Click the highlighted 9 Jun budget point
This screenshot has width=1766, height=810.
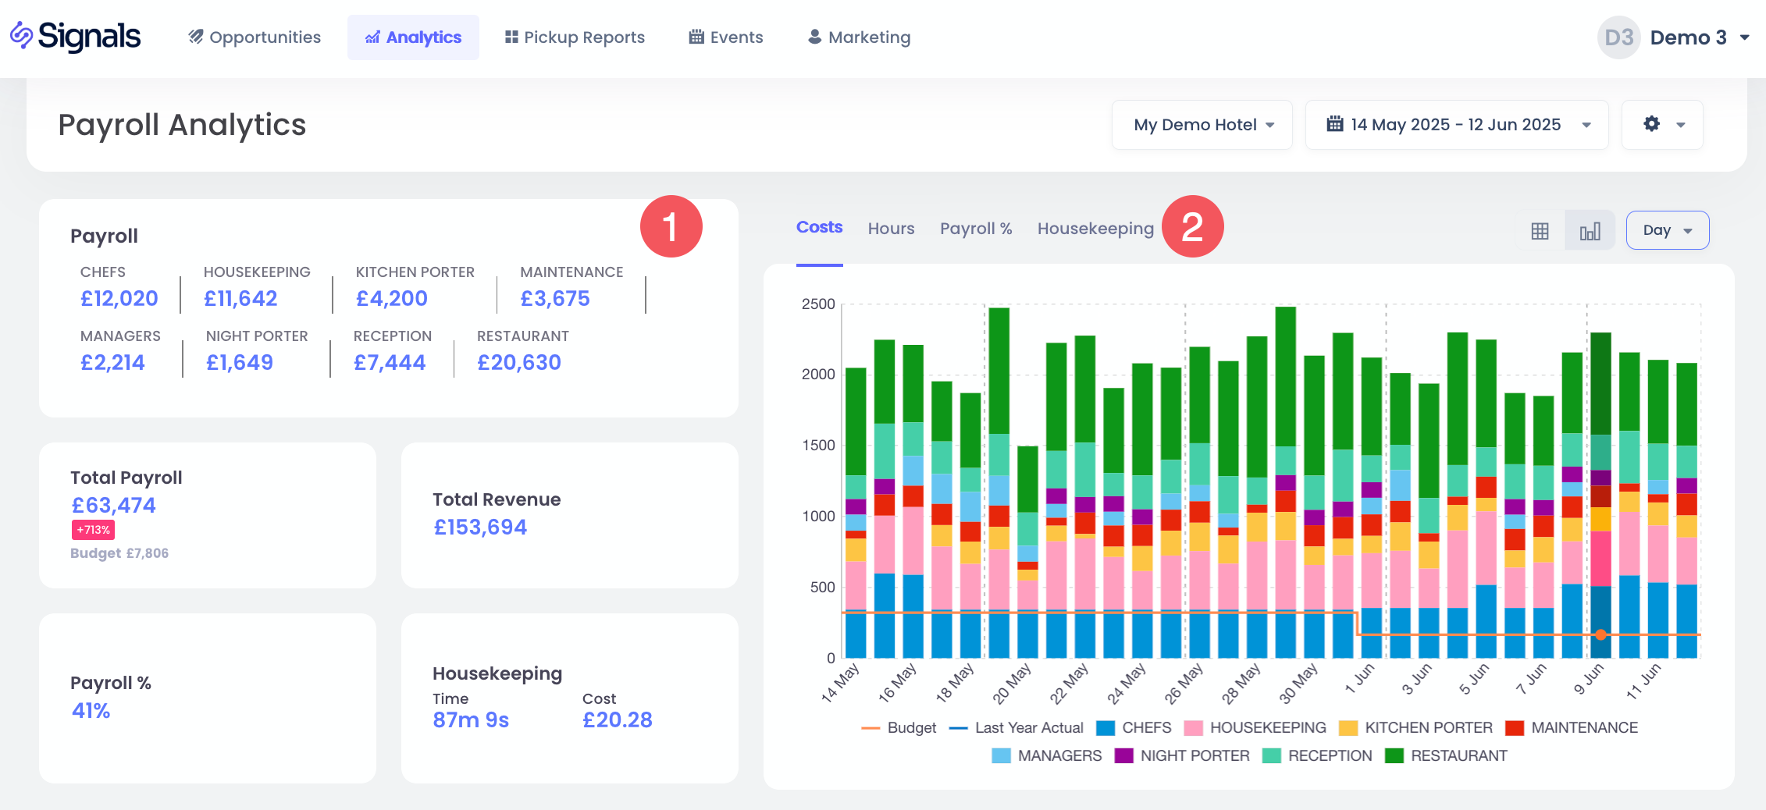(1600, 634)
